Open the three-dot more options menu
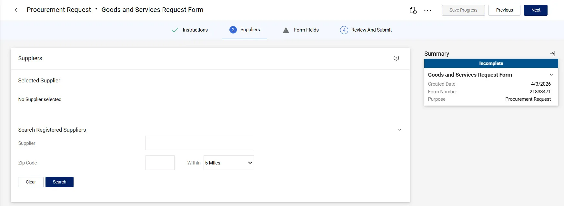Image resolution: width=564 pixels, height=206 pixels. [x=428, y=10]
